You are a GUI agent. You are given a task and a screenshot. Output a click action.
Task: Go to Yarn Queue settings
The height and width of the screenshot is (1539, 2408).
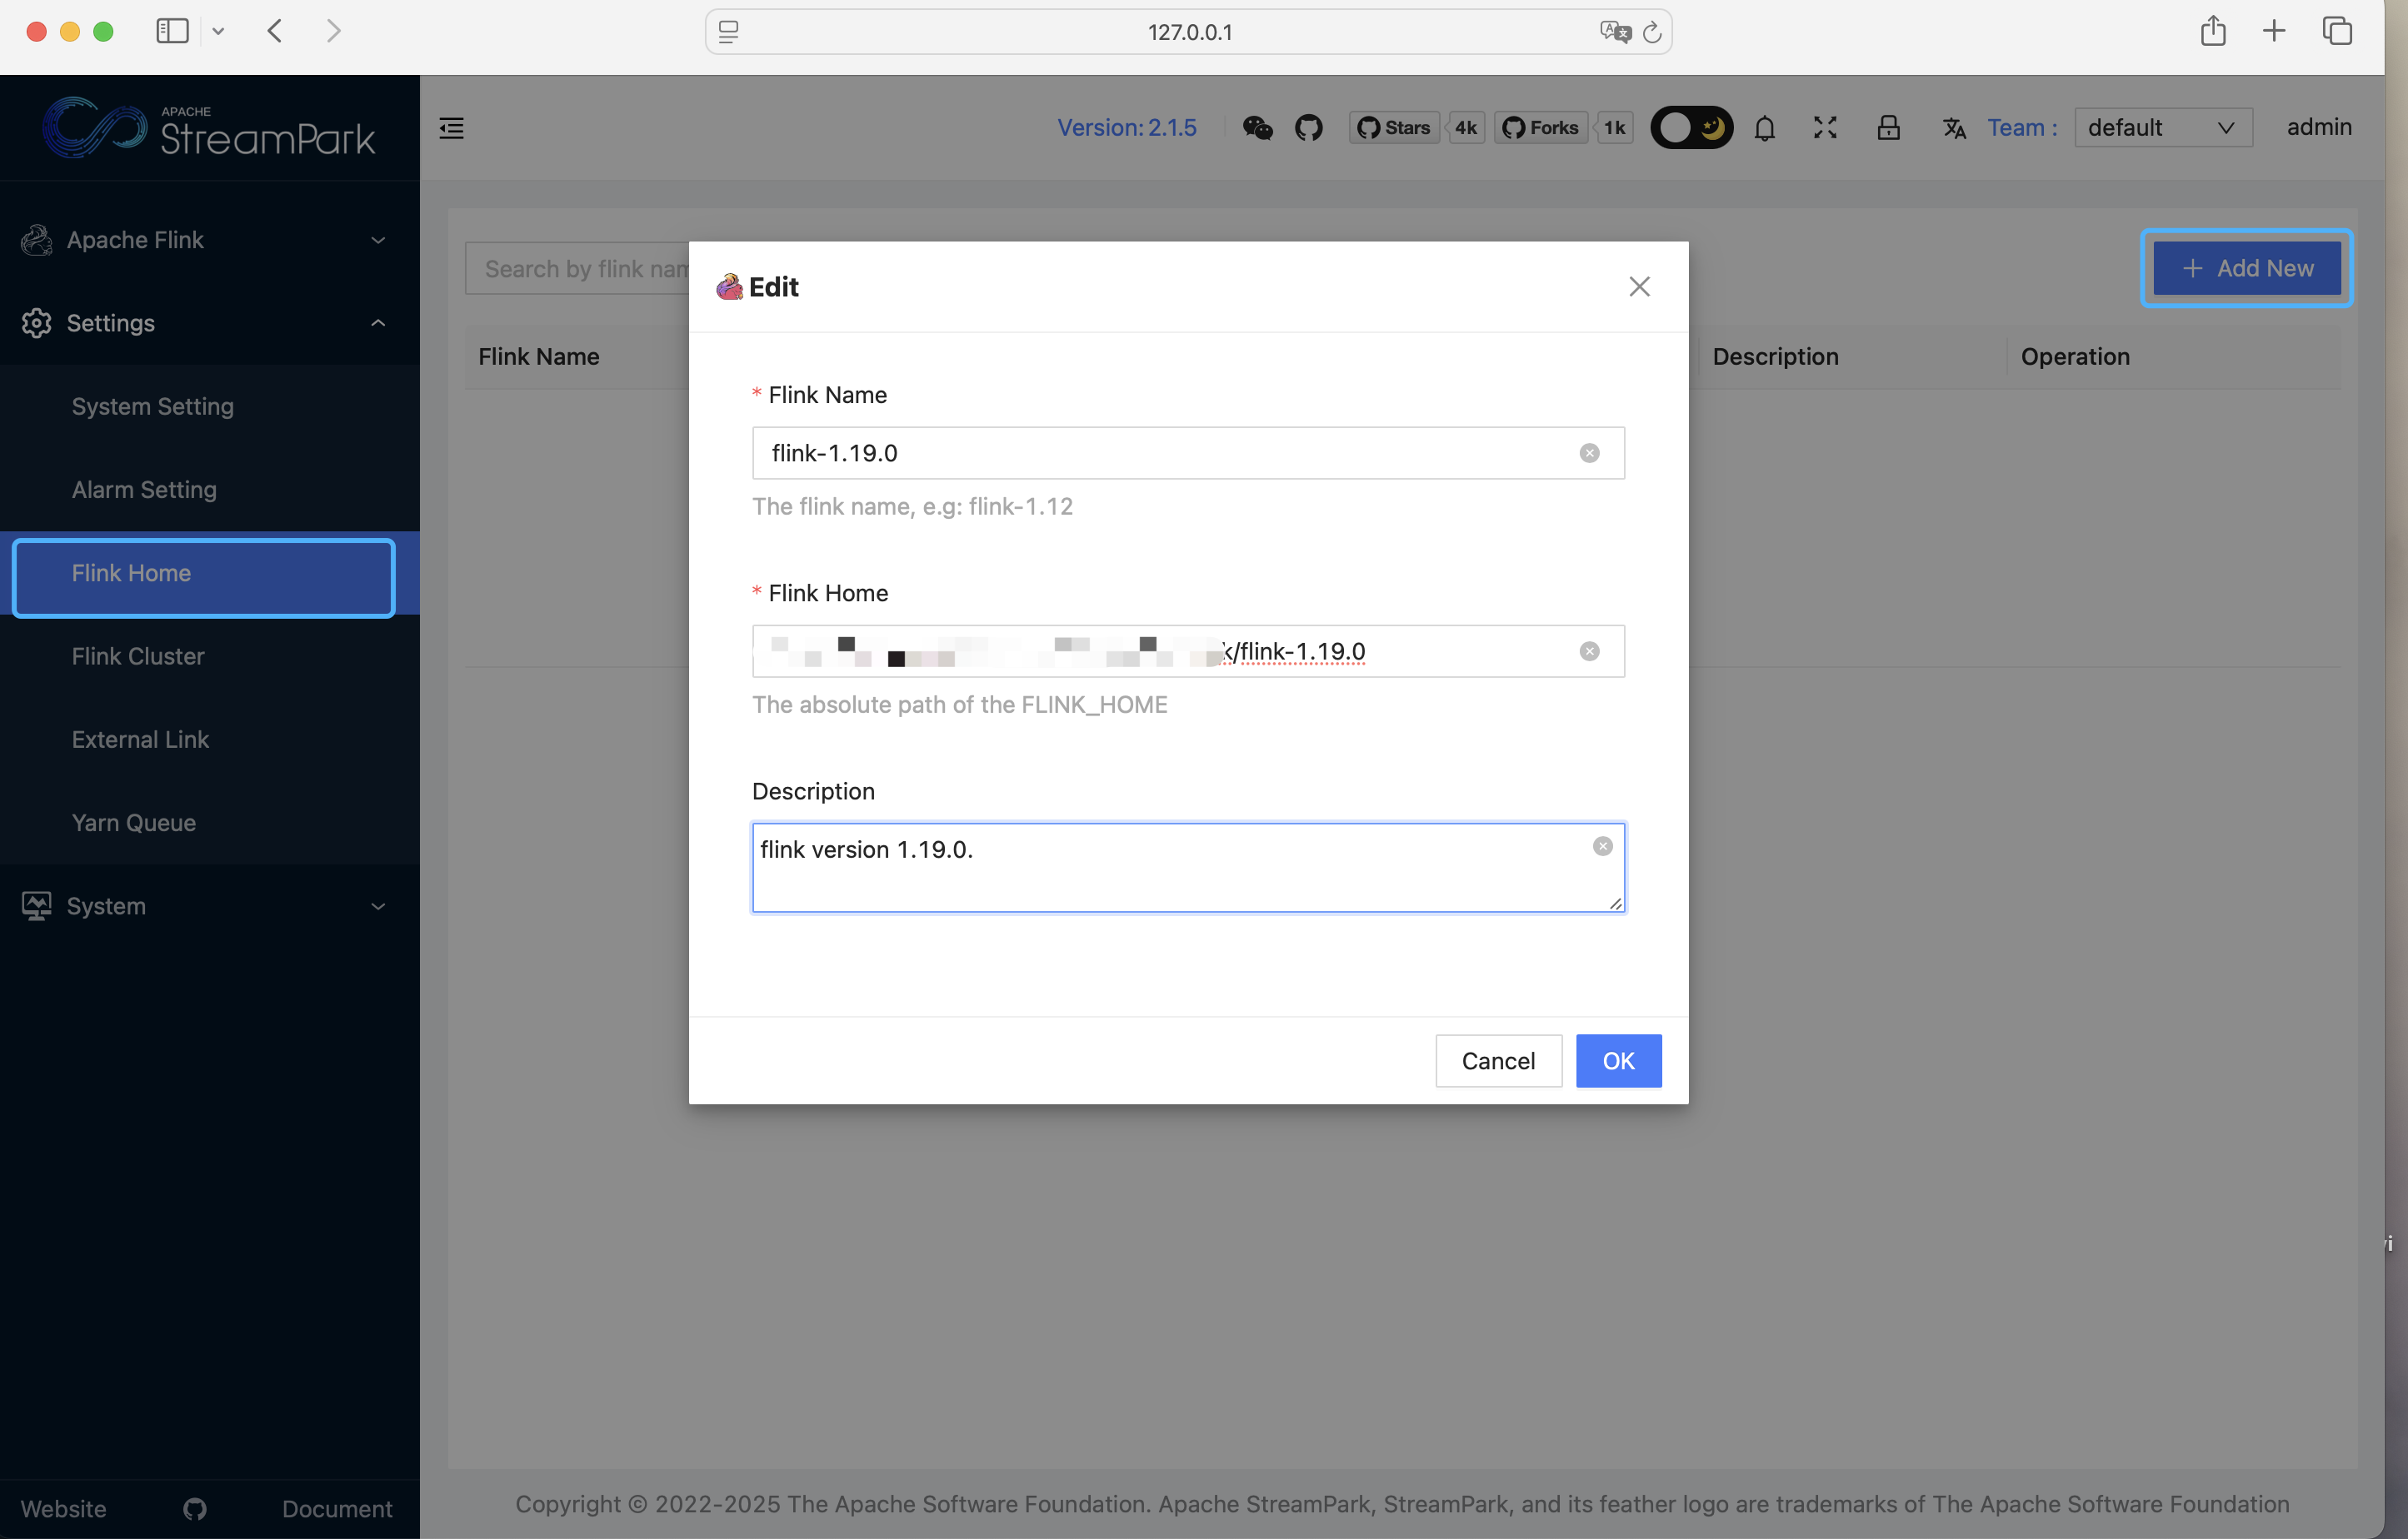click(134, 823)
